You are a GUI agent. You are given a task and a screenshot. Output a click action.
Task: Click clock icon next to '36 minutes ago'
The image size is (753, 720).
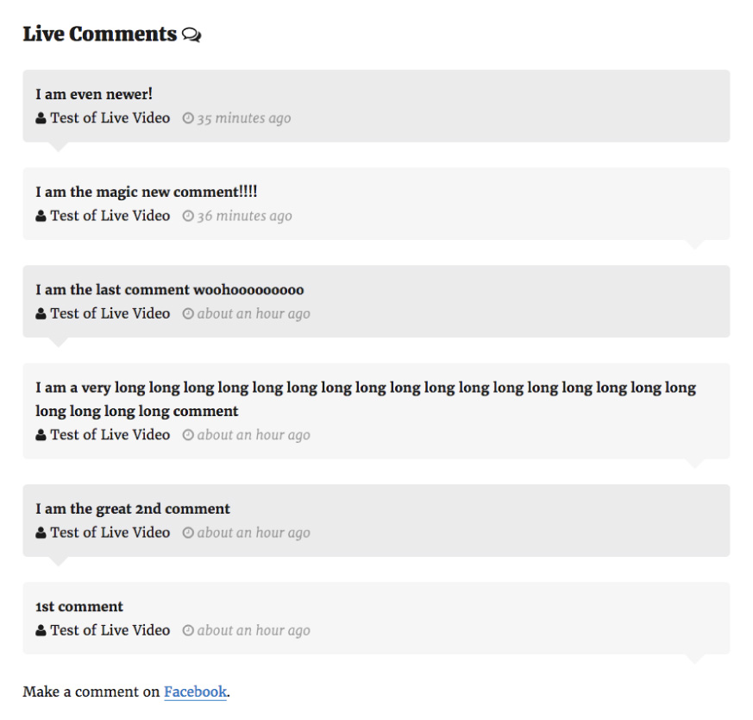tap(188, 216)
